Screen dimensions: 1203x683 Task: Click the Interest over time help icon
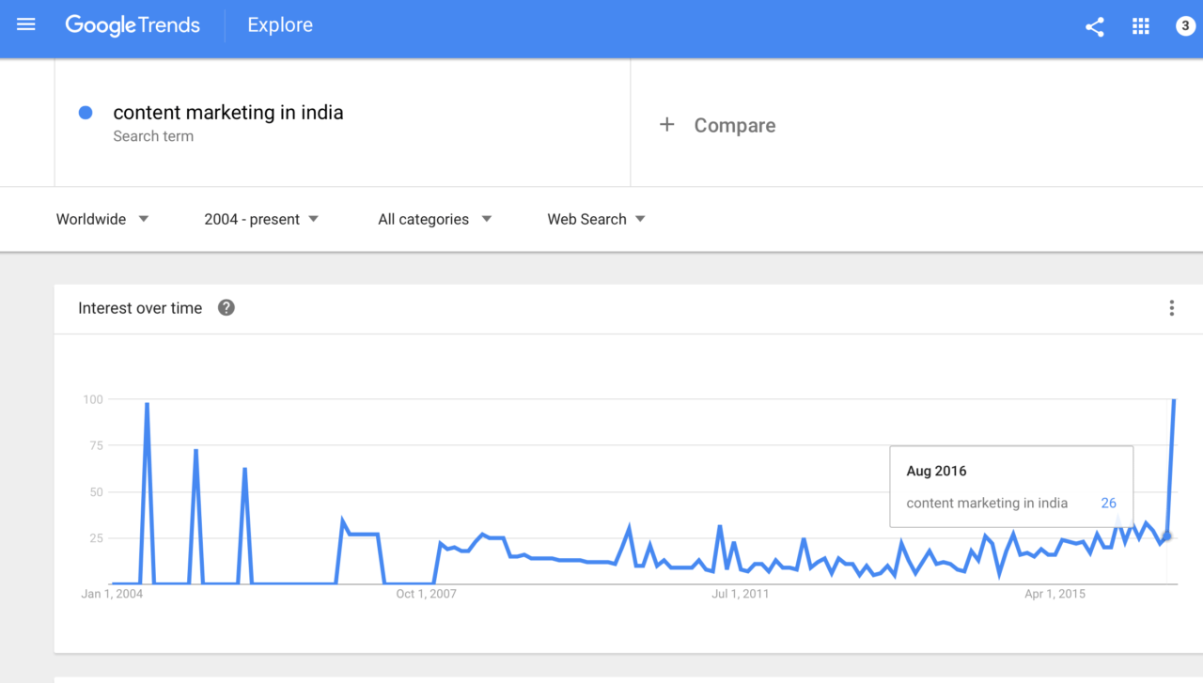pos(226,307)
